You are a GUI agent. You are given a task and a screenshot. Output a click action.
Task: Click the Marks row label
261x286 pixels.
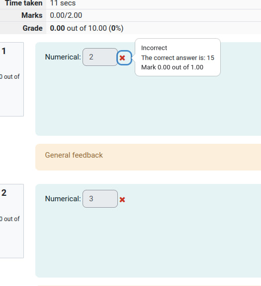point(32,15)
